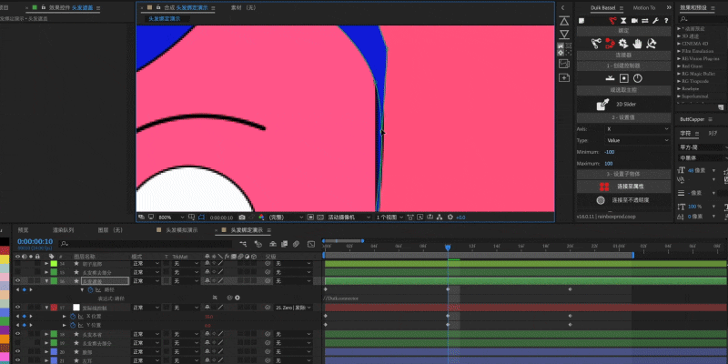
Task: Enable motion blur icon in timeline
Action: (295, 244)
